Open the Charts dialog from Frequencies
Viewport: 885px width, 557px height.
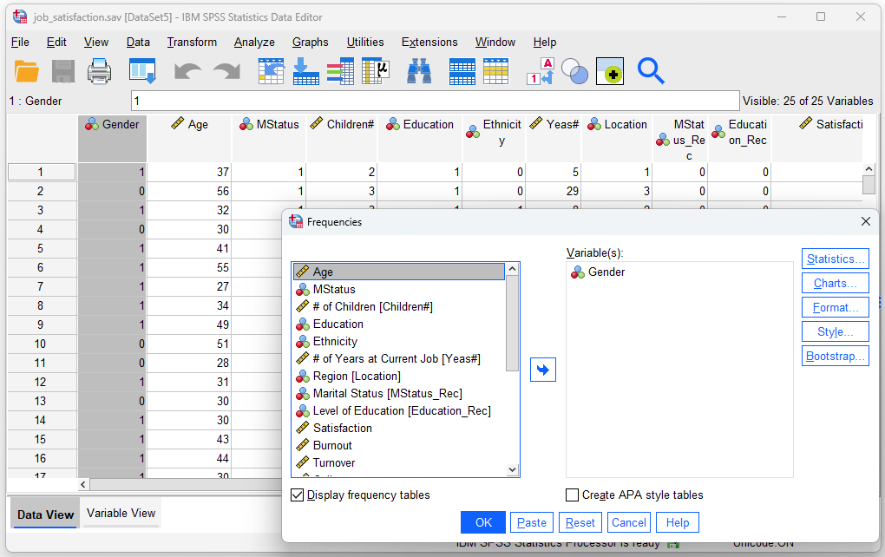click(835, 282)
